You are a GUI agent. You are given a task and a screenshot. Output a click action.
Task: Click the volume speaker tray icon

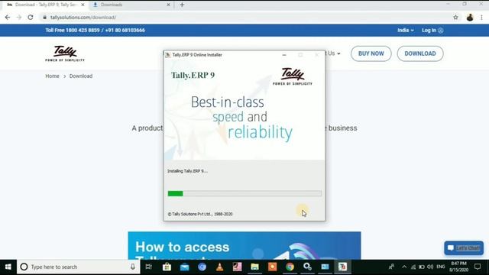coord(430,267)
